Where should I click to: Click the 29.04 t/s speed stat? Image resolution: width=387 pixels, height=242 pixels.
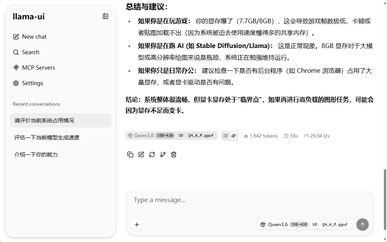tap(317, 136)
